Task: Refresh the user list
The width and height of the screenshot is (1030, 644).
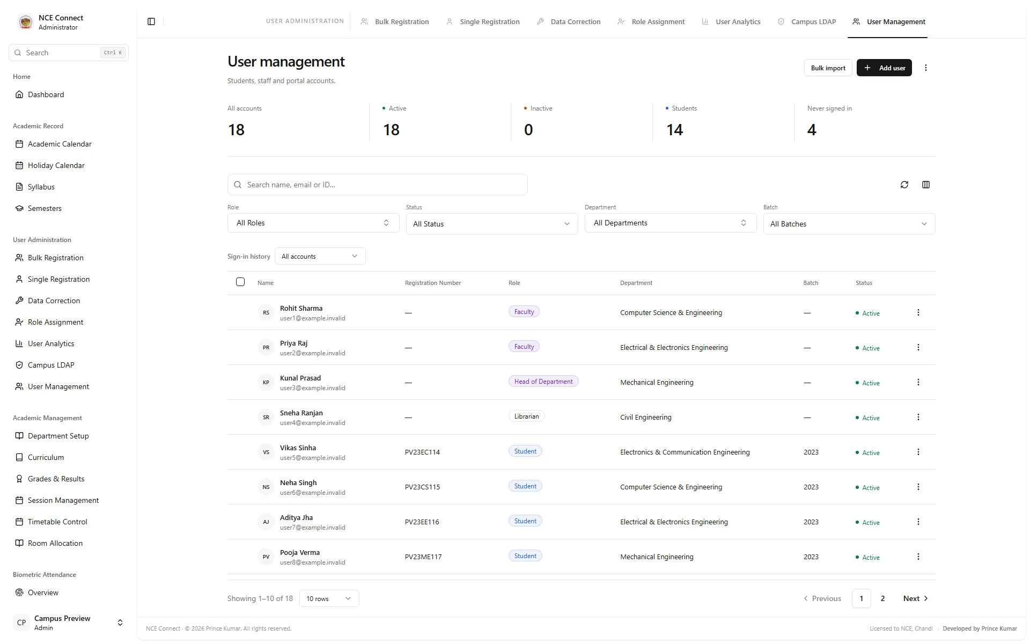Action: pyautogui.click(x=904, y=185)
